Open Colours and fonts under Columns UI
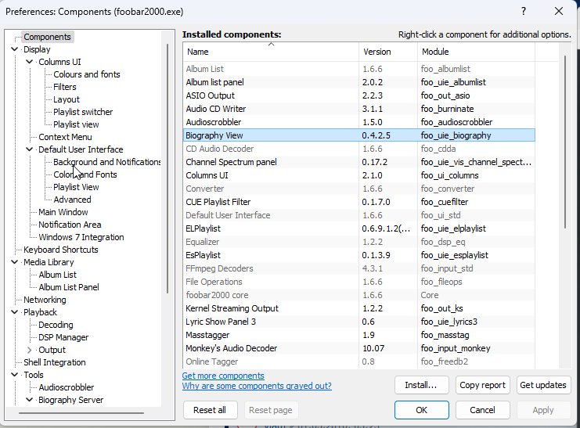 click(x=86, y=74)
